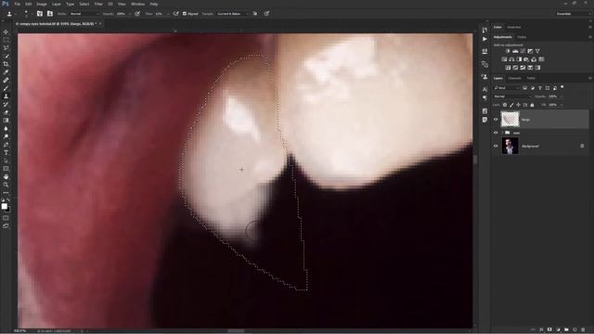This screenshot has height=334, width=594.
Task: Select the Blur tool
Action: coord(6,128)
